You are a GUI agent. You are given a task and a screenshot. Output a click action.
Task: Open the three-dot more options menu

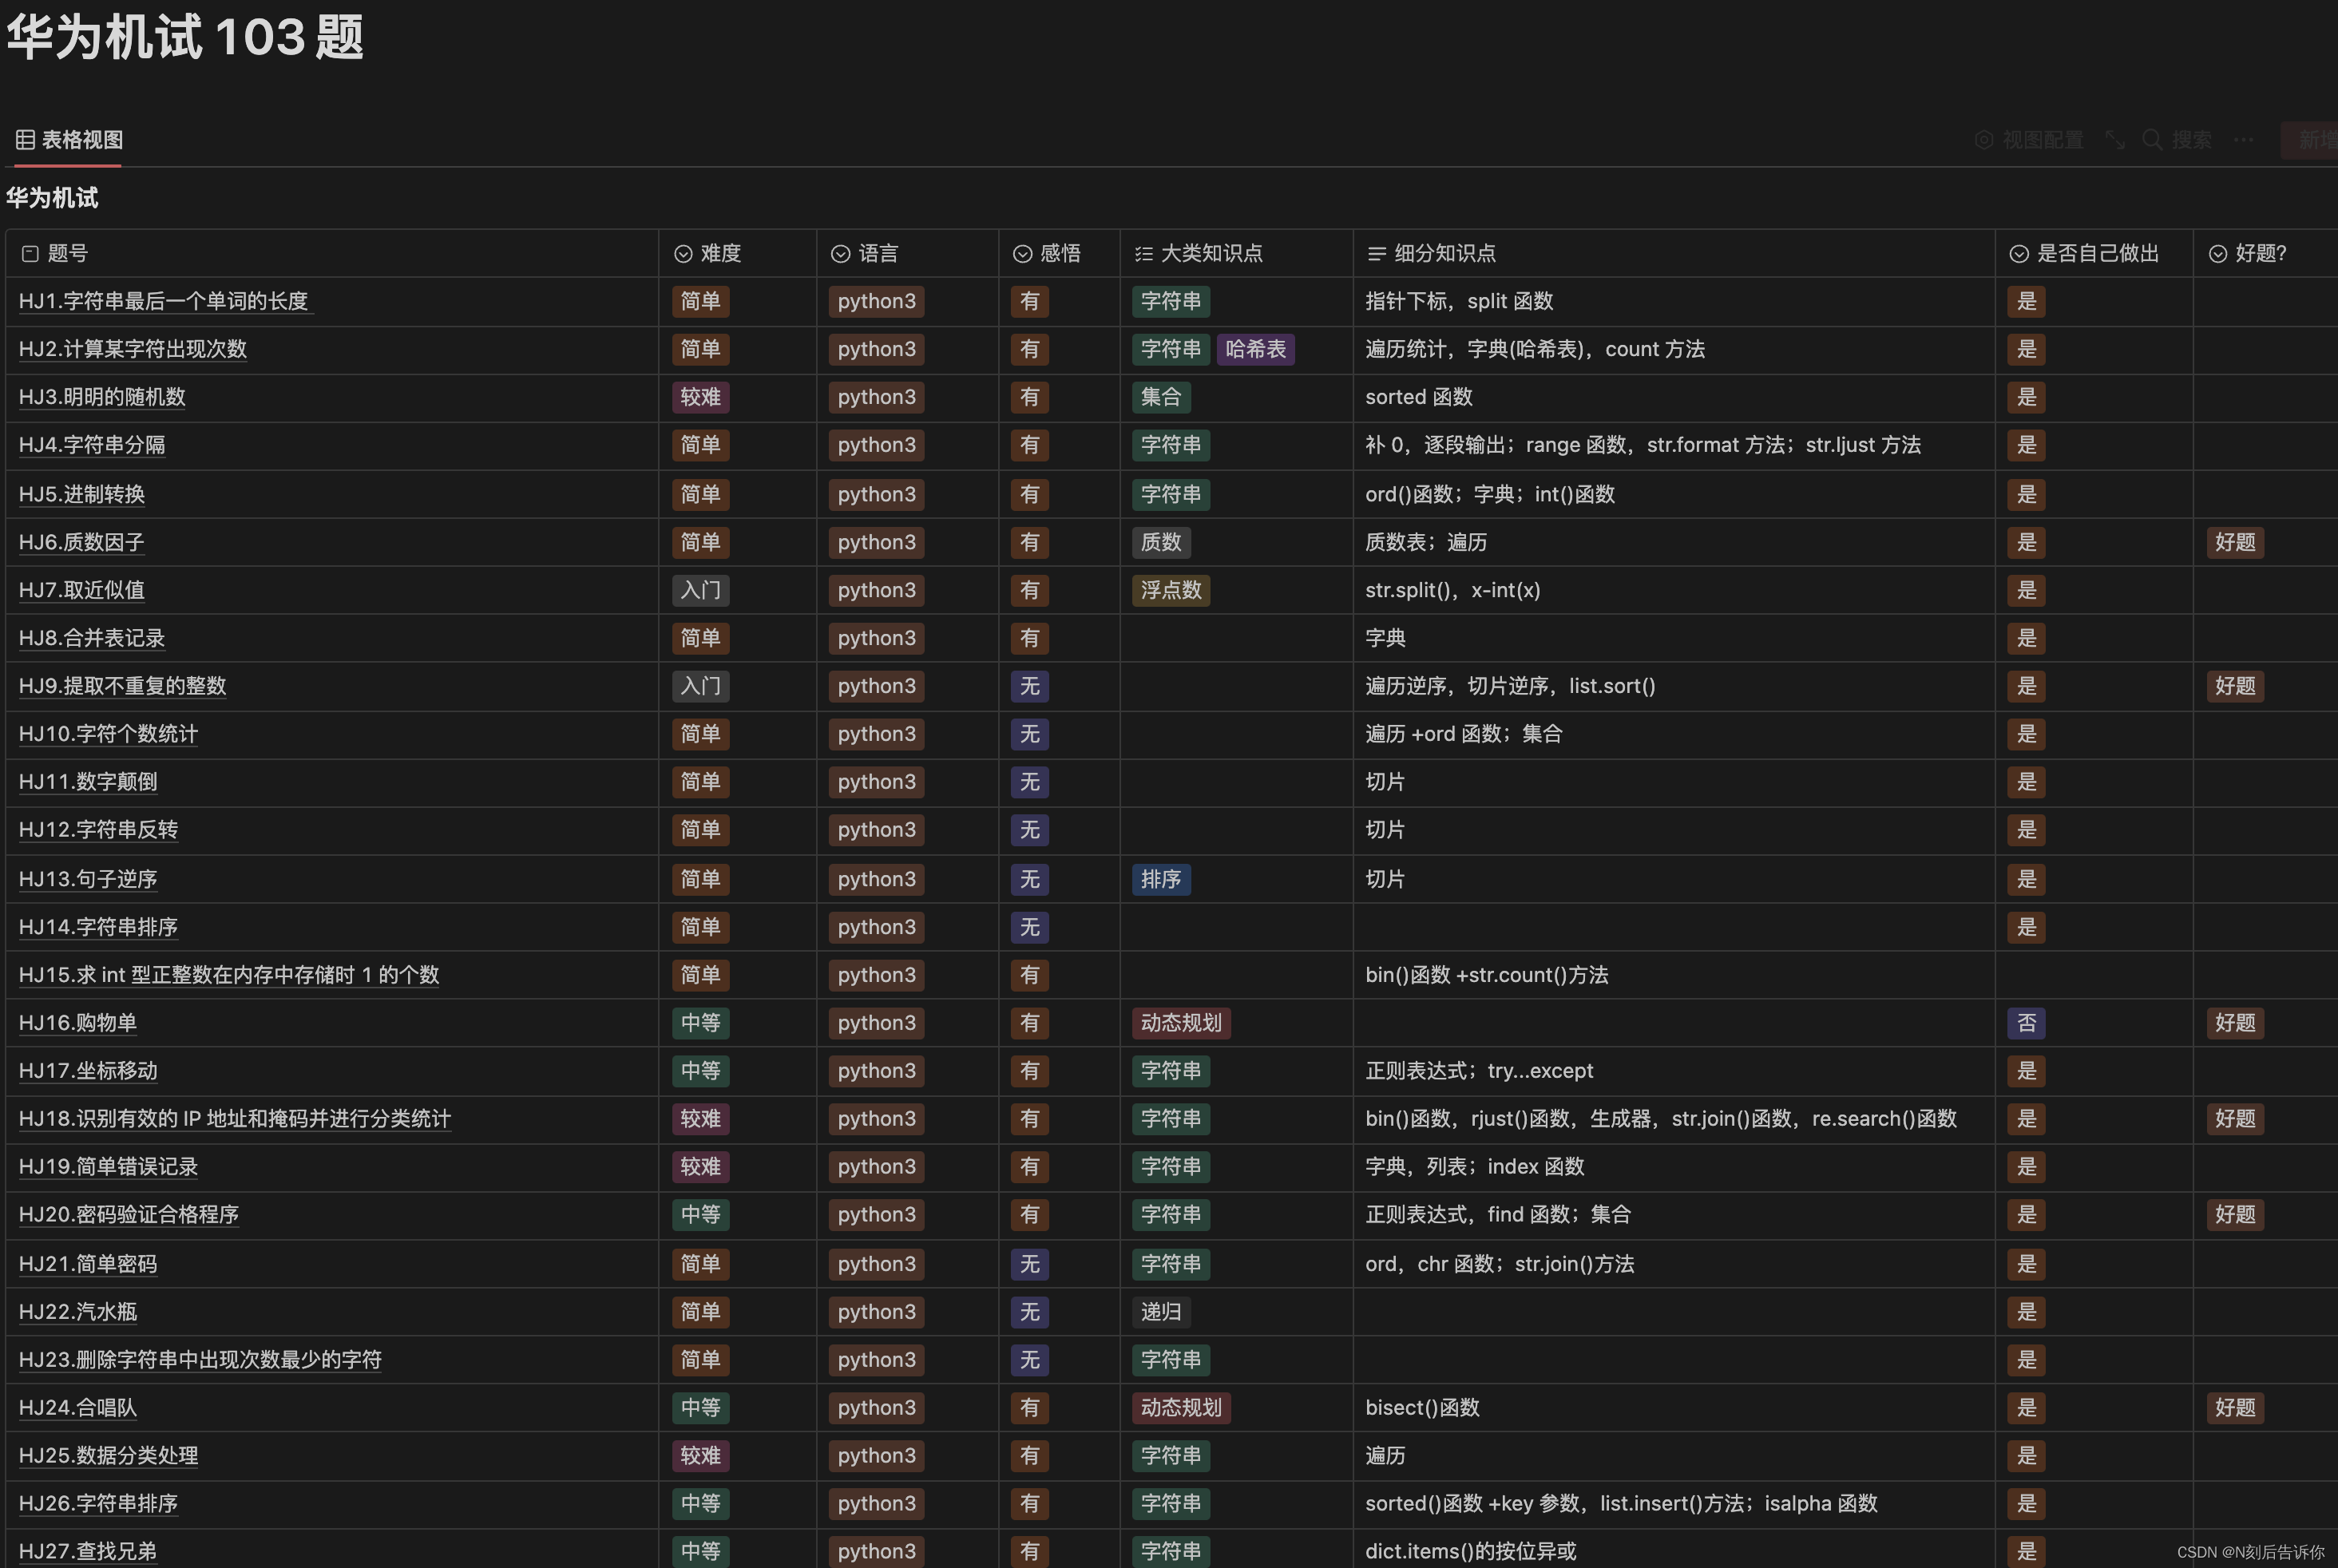[x=2244, y=140]
